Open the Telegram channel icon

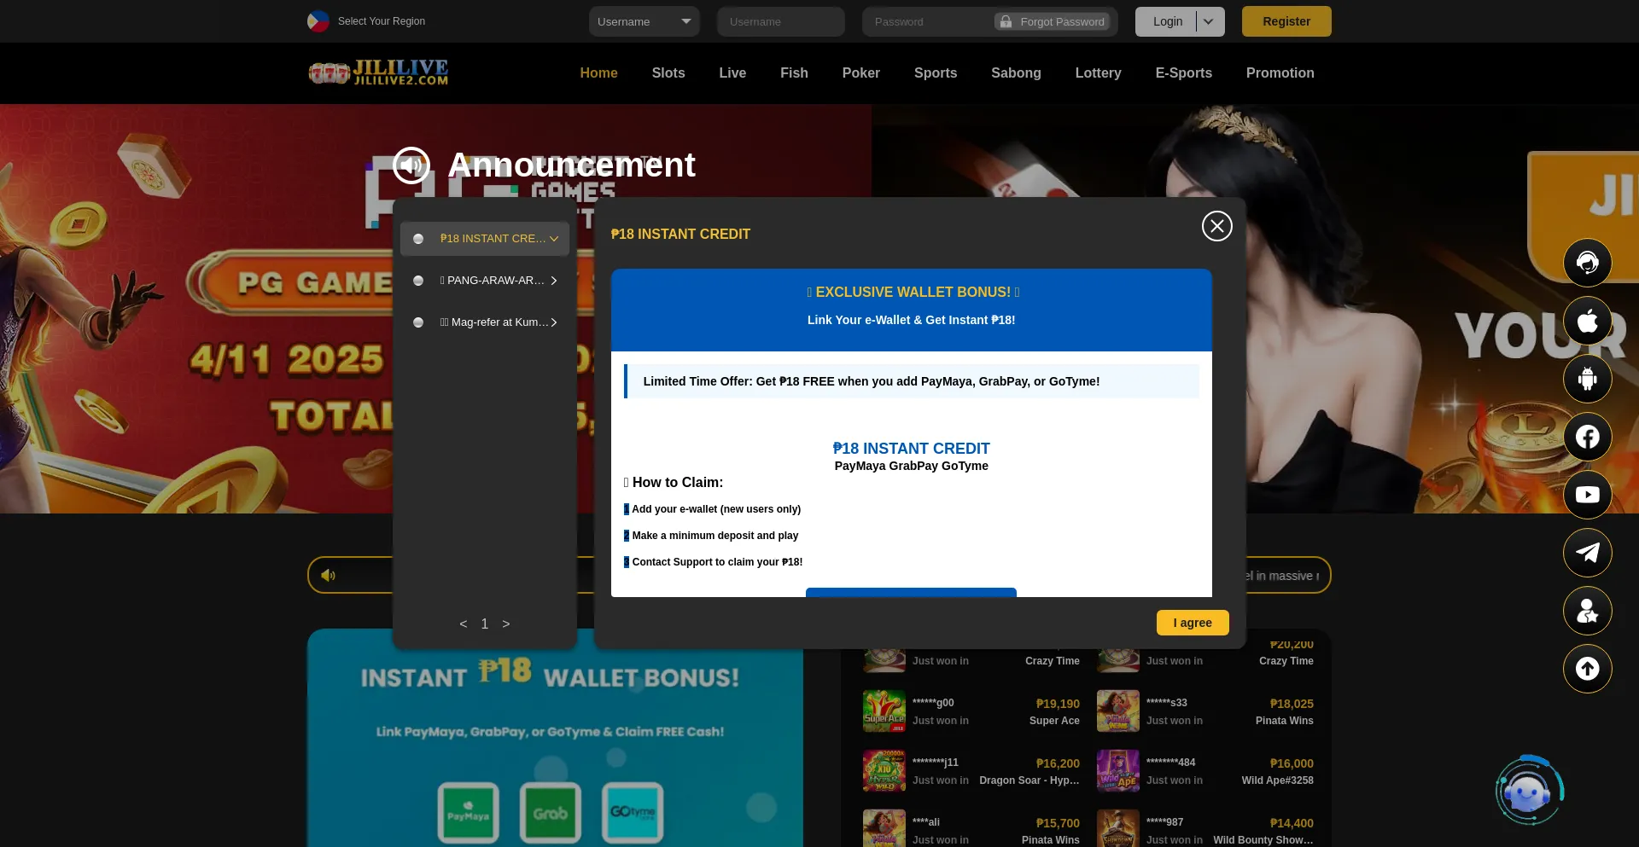coord(1586,553)
